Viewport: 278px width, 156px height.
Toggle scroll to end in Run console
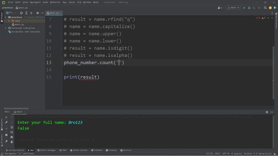(12, 132)
